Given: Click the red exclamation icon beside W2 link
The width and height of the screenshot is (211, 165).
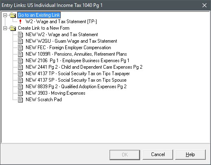Looking at the screenshot, I should pyautogui.click(x=20, y=22).
